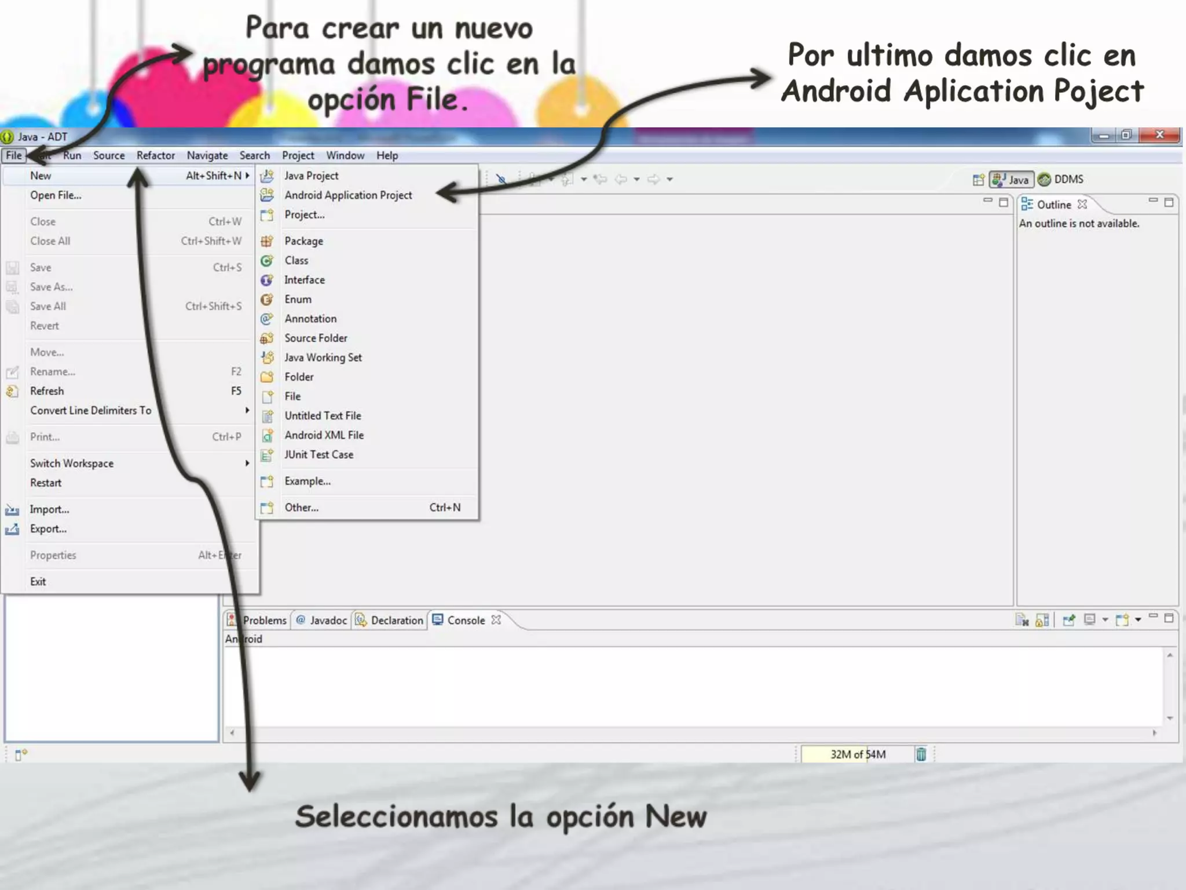This screenshot has height=890, width=1186.
Task: Open the Declaration tab
Action: 396,621
